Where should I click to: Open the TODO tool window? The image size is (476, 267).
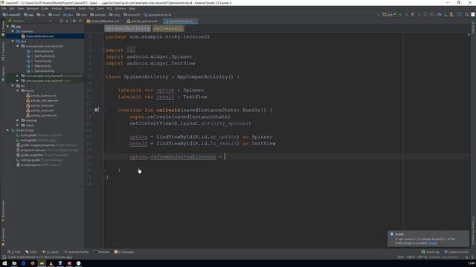31,252
